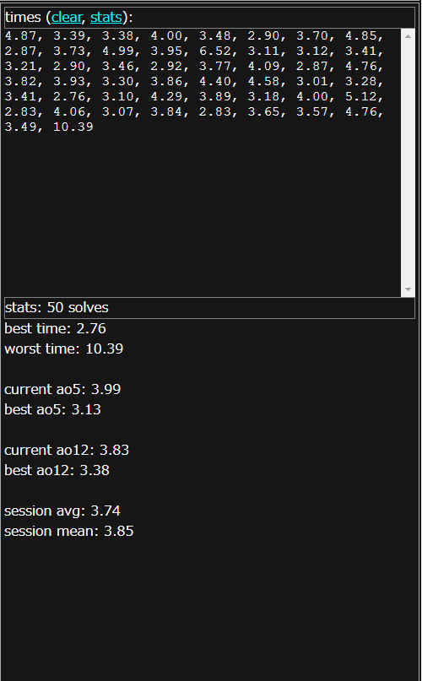Click the session mean 3.85 line
The image size is (422, 681).
click(x=68, y=531)
